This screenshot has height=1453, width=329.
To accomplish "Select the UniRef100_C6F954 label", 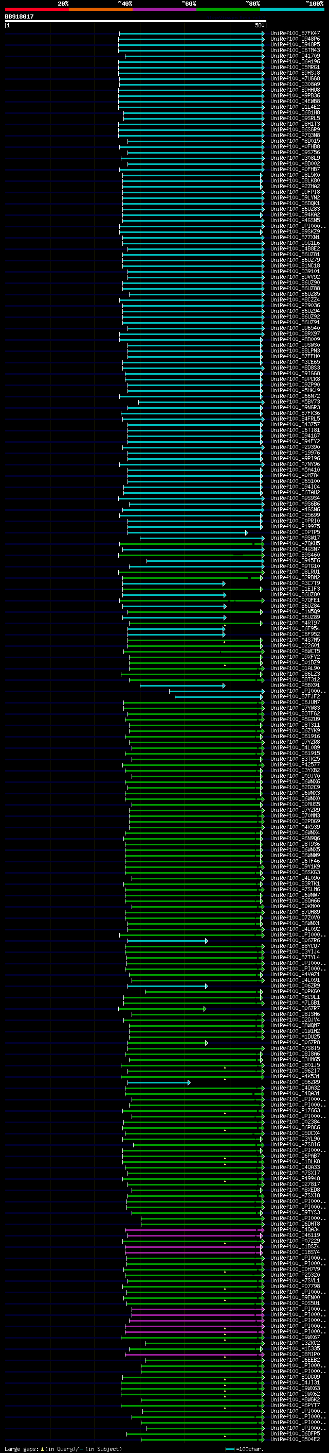I will 295,628.
